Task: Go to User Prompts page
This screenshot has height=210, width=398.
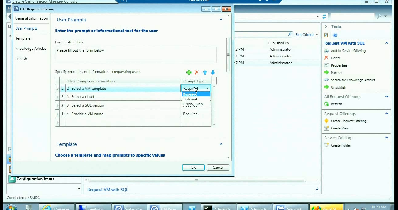Action: pyautogui.click(x=26, y=28)
